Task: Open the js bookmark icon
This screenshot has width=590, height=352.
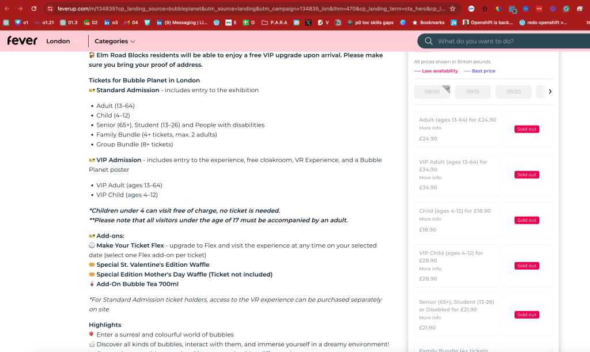Action: pyautogui.click(x=454, y=22)
